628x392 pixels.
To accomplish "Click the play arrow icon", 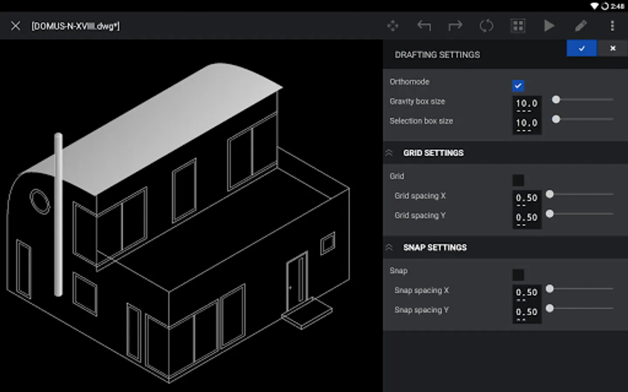I will tap(549, 26).
